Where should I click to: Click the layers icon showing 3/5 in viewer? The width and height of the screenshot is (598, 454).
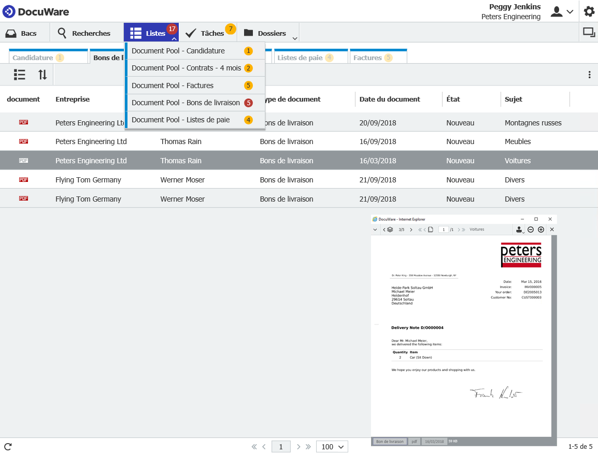(x=390, y=229)
